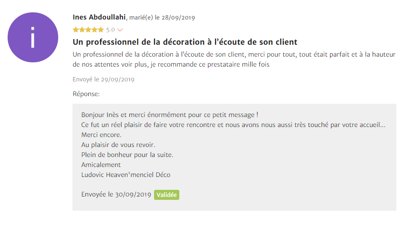Click the 5.0 rating score
This screenshot has height=226, width=403.
[111, 30]
